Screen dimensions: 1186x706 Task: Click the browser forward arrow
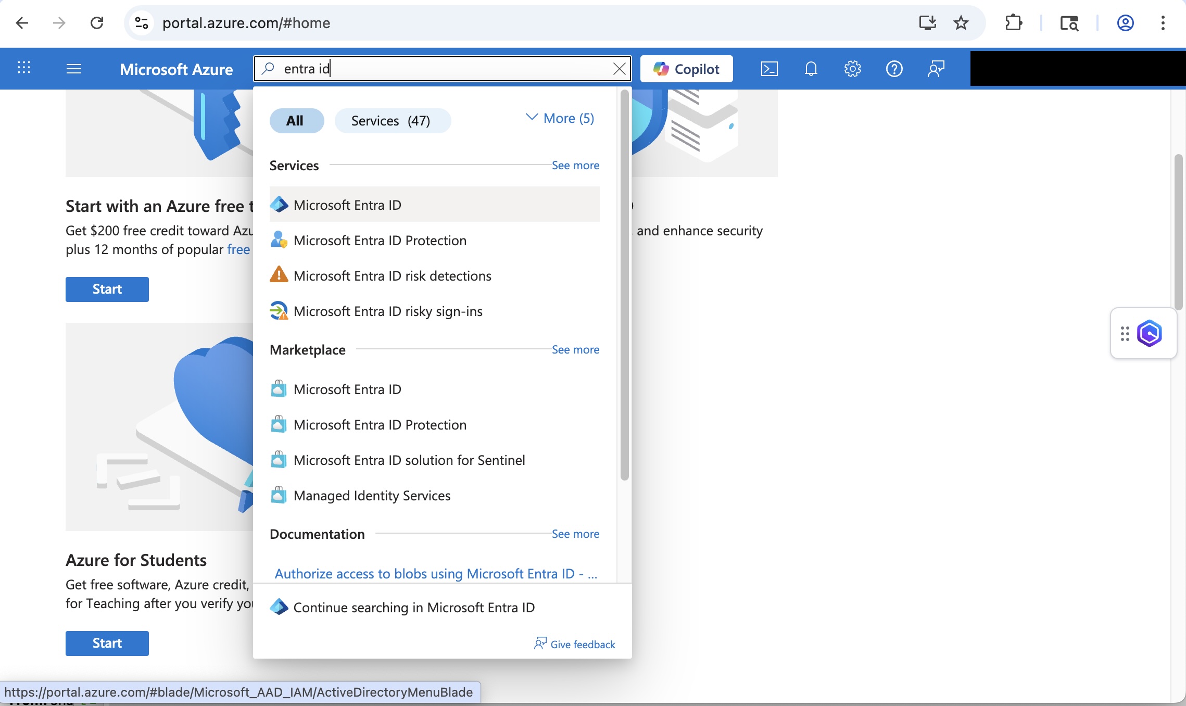59,23
